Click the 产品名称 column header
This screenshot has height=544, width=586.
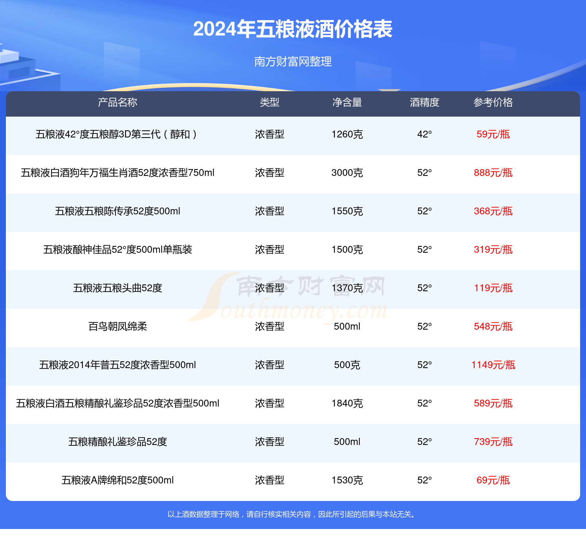(118, 102)
